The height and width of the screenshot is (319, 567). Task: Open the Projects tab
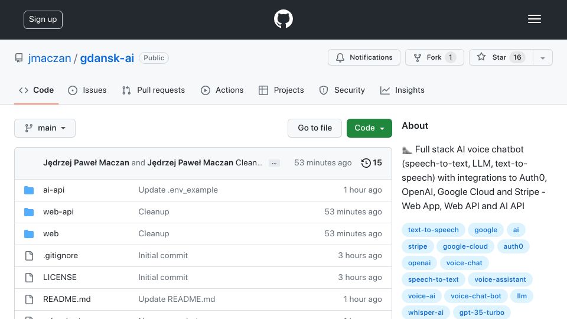[281, 90]
